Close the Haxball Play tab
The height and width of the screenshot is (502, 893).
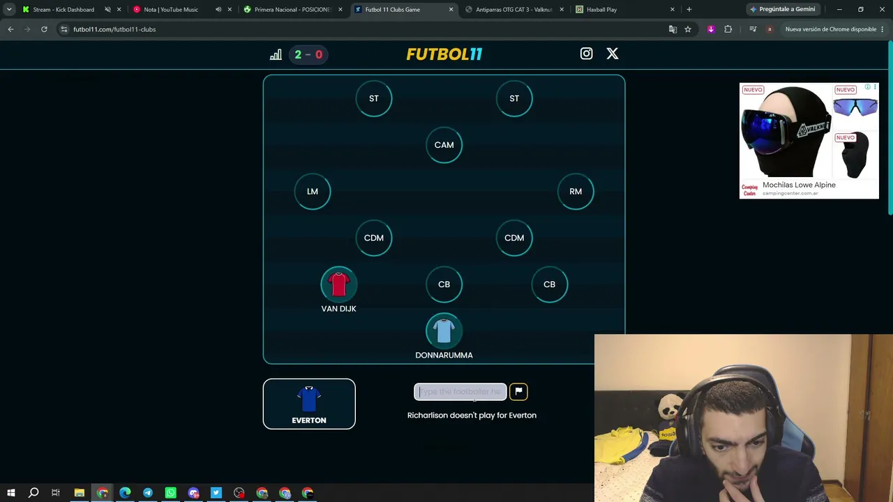click(673, 10)
